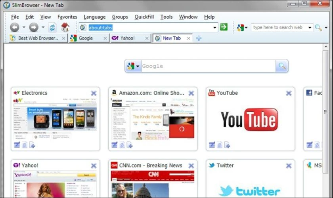This screenshot has width=333, height=198.
Task: Click add page icon on YouTube tile
Action: [x=227, y=145]
